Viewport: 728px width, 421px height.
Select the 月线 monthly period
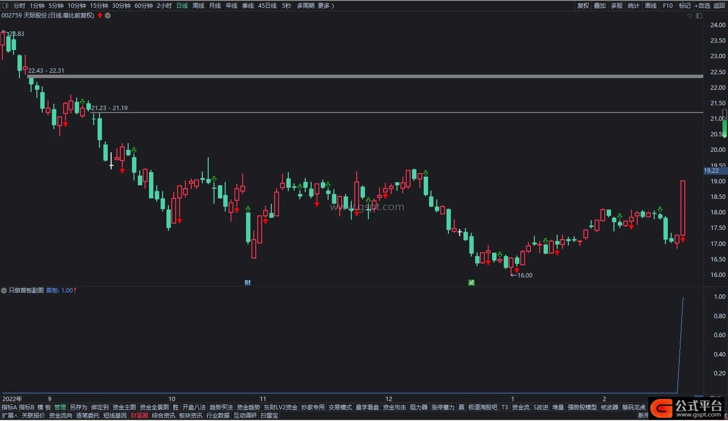[x=215, y=6]
